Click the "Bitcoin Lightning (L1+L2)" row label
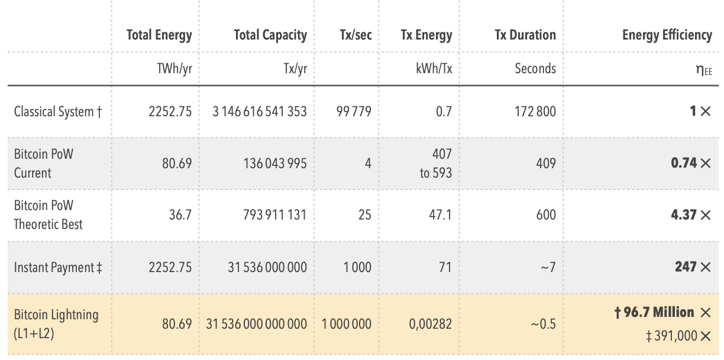The image size is (724, 360). point(56,323)
